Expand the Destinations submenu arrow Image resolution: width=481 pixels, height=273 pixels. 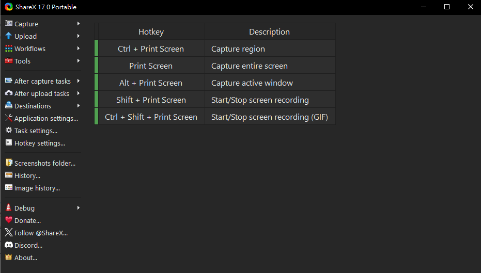(79, 106)
